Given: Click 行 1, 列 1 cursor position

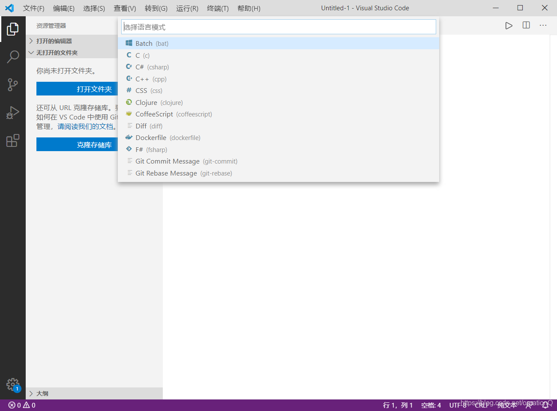Looking at the screenshot, I should tap(398, 405).
